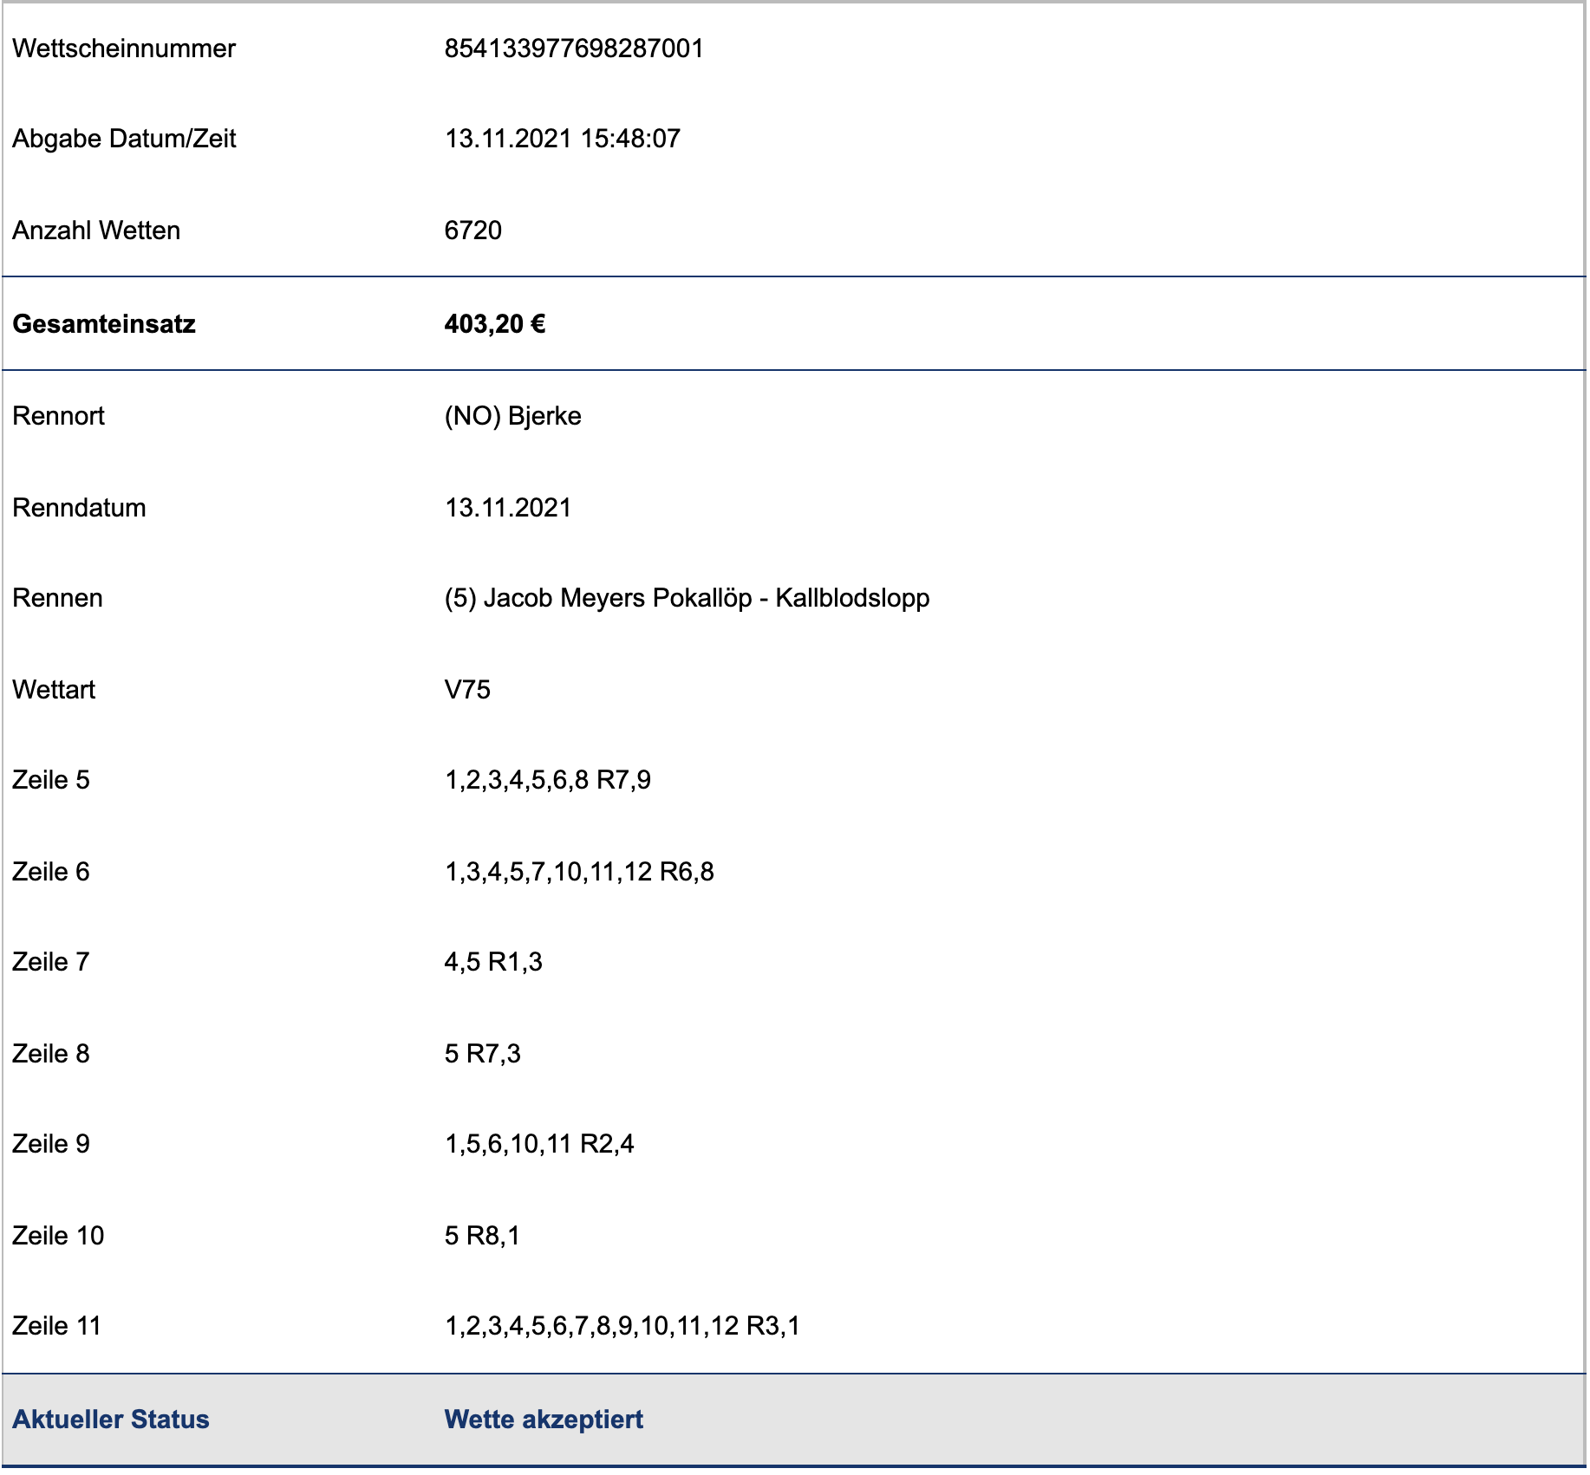Viewport: 1590px width, 1475px height.
Task: Click the bold Gesamteinsatz label
Action: pyautogui.click(x=104, y=324)
